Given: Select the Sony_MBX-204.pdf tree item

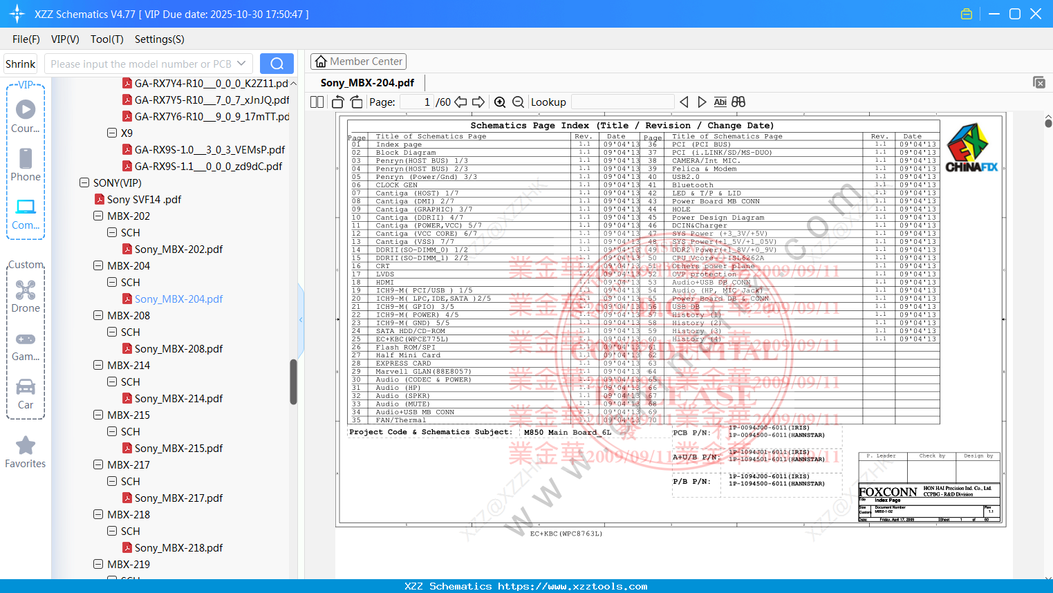Looking at the screenshot, I should pyautogui.click(x=178, y=299).
